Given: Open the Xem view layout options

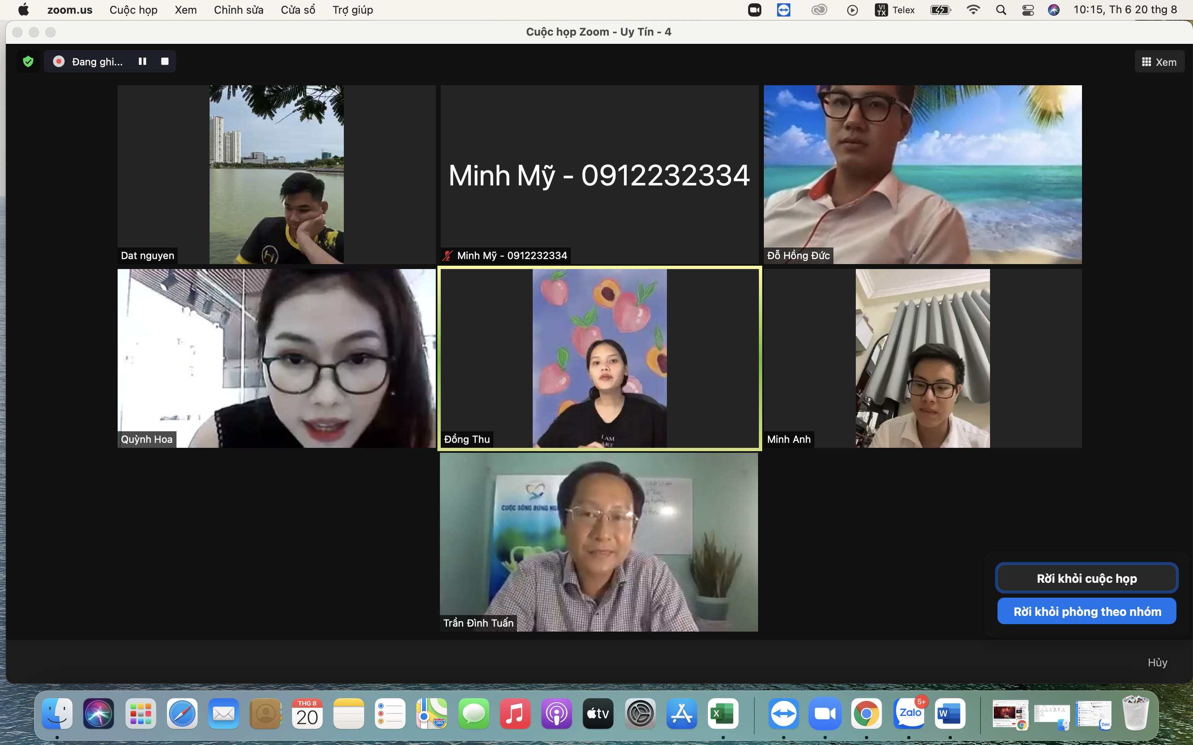Looking at the screenshot, I should point(1159,62).
